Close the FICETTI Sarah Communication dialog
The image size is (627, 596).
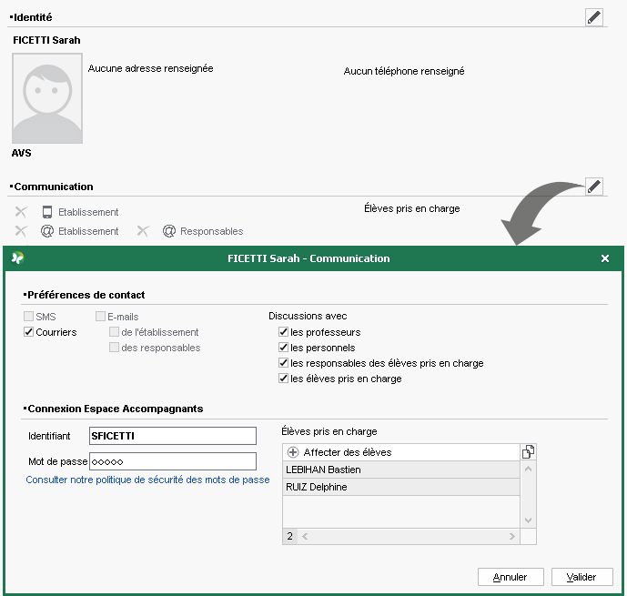(605, 258)
